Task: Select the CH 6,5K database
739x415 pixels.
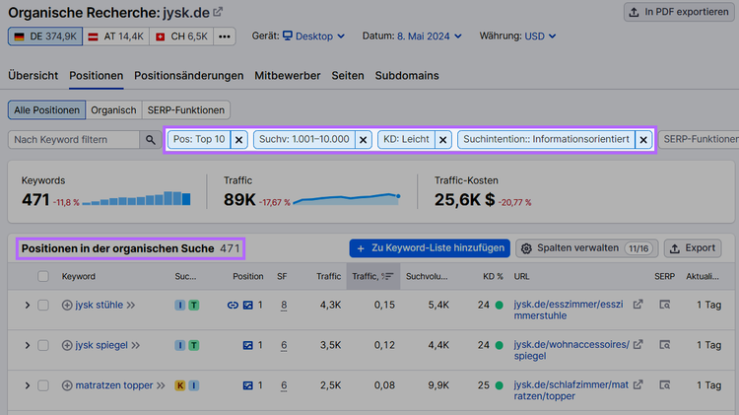Action: tap(181, 36)
